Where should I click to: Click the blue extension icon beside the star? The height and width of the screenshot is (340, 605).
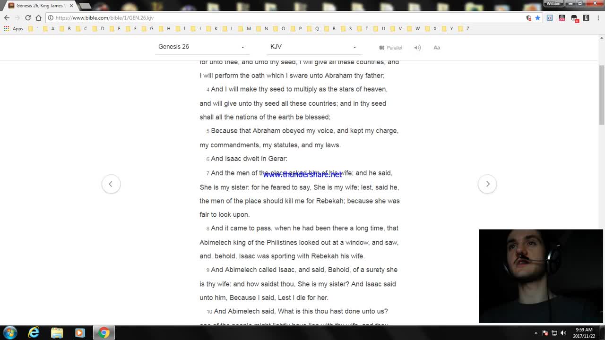click(550, 18)
